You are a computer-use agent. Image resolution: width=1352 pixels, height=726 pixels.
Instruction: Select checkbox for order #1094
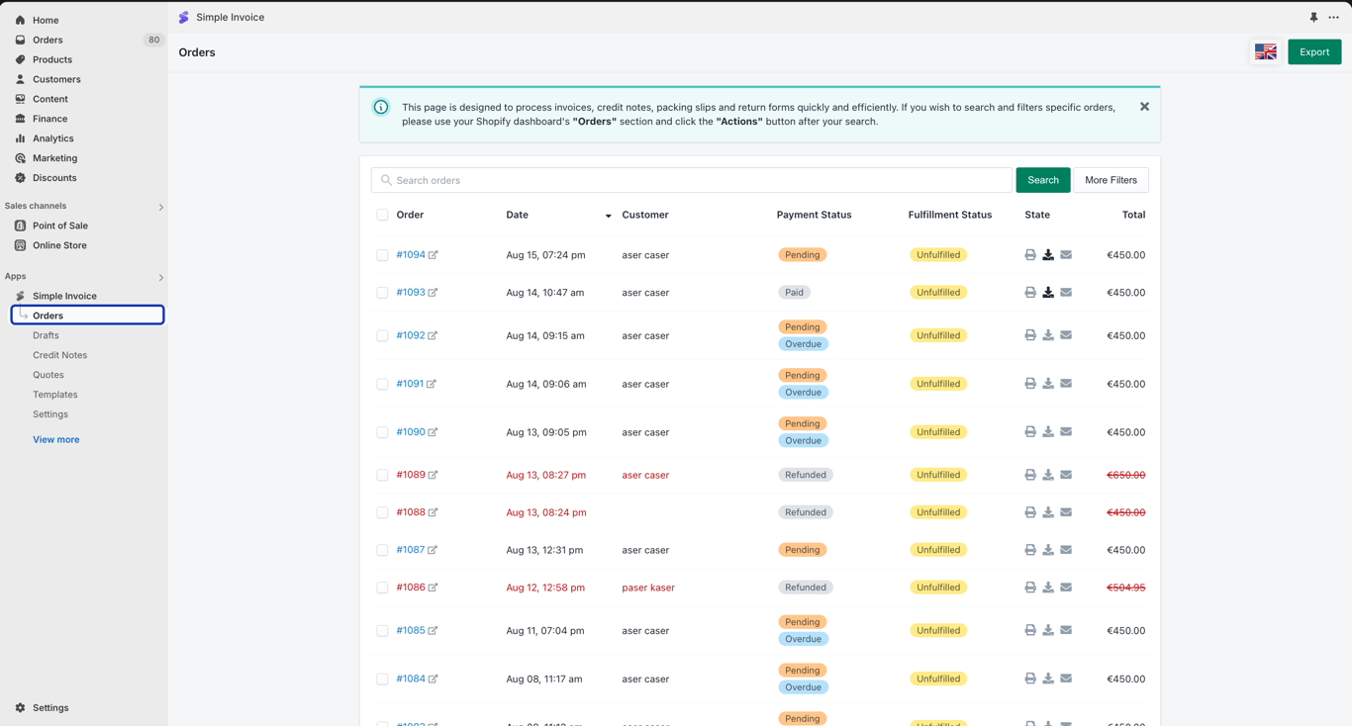coord(382,255)
